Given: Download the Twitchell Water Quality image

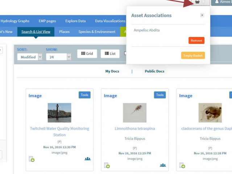Looking at the screenshot, I should (32, 159).
